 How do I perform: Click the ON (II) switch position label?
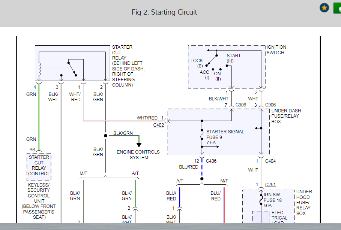218,76
